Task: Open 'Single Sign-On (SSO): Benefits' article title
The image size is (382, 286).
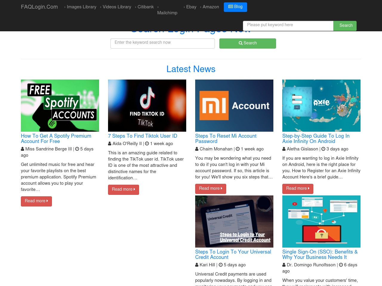Action: (x=320, y=254)
